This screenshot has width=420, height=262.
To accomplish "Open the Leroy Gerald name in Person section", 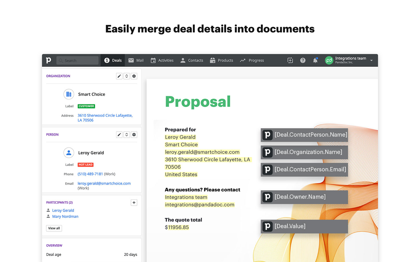I will [91, 153].
